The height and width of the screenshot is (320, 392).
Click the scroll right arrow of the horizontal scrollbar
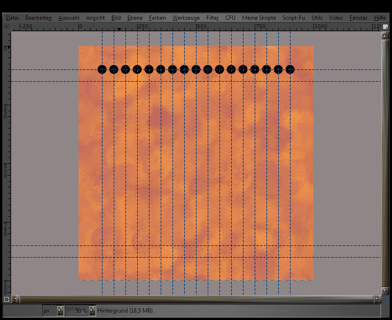[x=377, y=299]
